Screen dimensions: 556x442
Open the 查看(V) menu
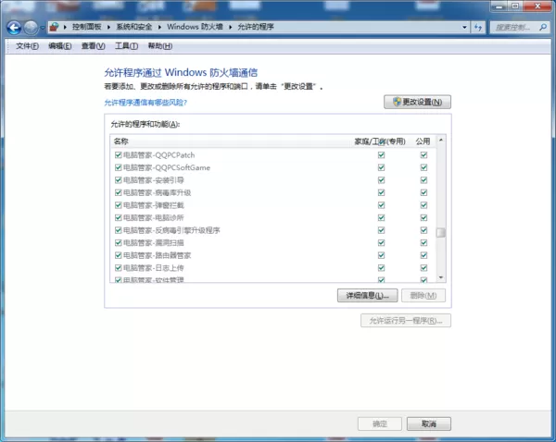pos(94,46)
